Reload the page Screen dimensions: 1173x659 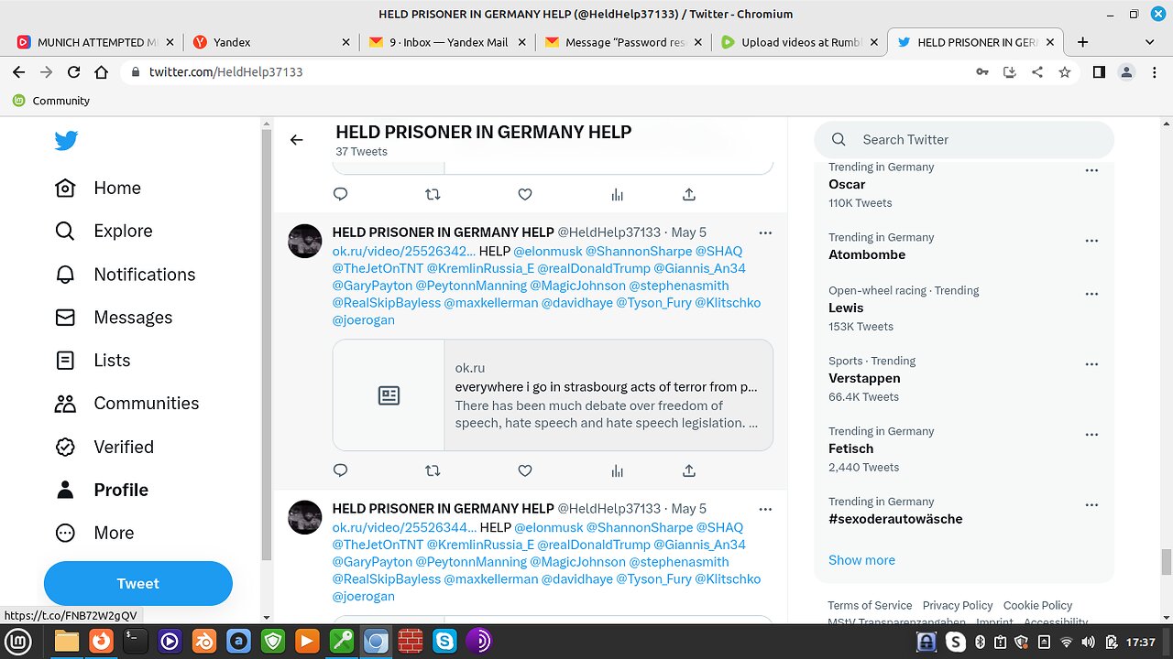click(74, 72)
